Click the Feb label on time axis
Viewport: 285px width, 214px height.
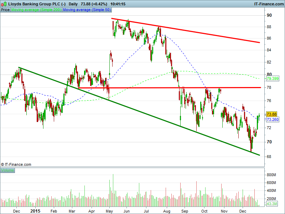pyautogui.click(x=54, y=211)
